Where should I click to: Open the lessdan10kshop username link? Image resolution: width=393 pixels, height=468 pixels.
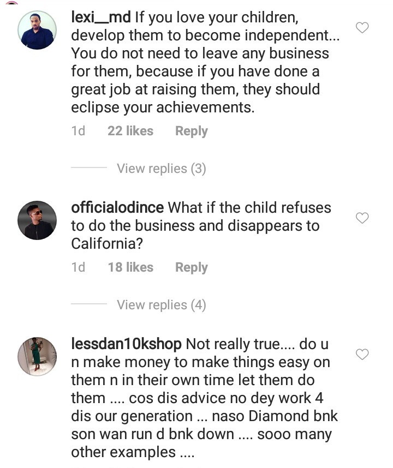[127, 344]
